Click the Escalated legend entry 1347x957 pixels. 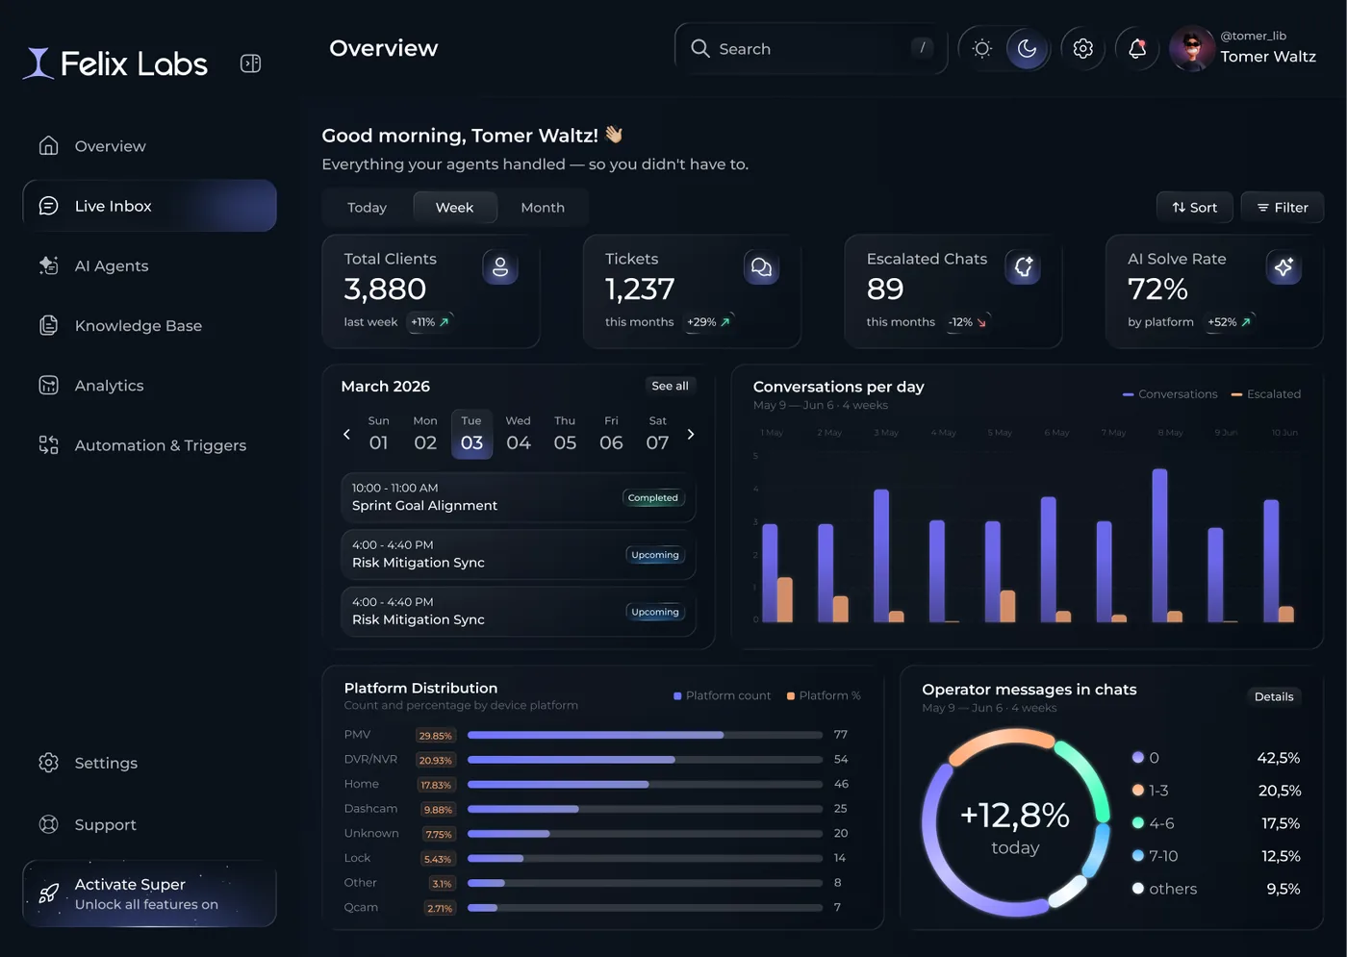(x=1266, y=394)
